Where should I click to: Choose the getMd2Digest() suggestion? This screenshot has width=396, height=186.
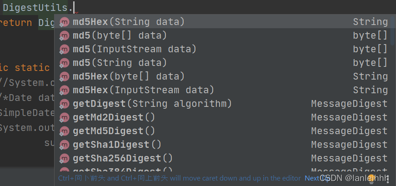[x=114, y=117]
